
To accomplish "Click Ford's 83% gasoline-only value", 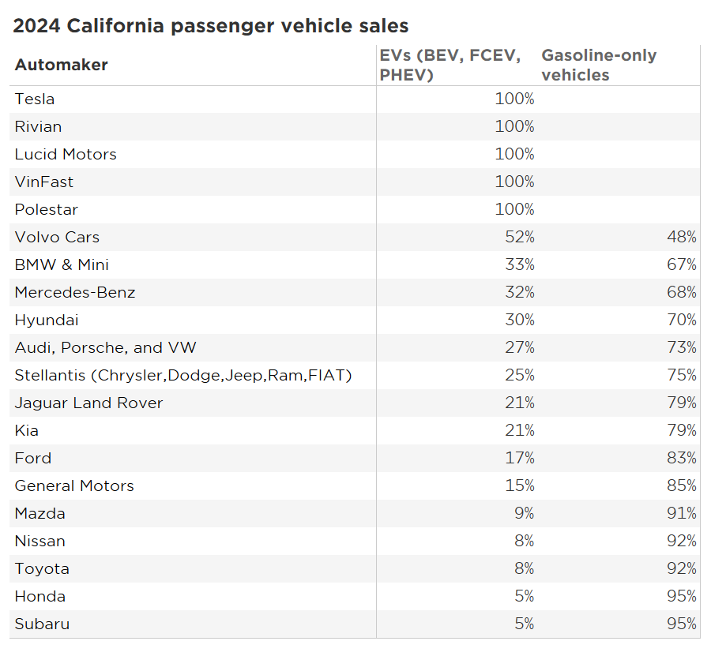I will point(681,458).
